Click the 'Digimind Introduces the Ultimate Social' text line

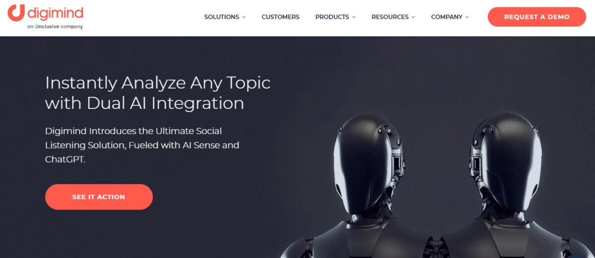(133, 131)
